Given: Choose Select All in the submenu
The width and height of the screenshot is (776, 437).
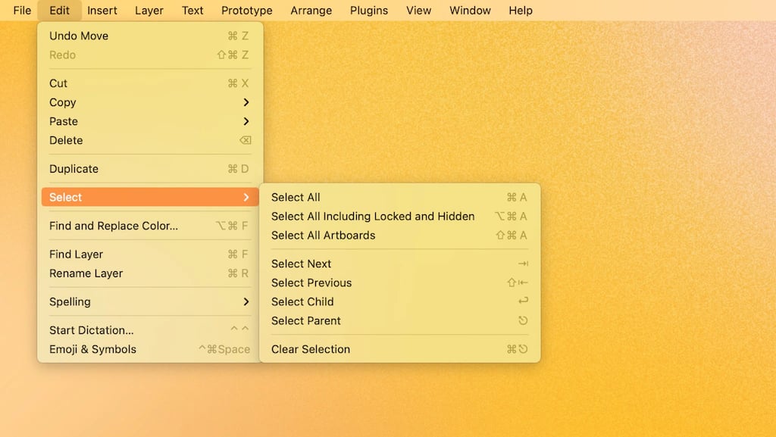Looking at the screenshot, I should pyautogui.click(x=399, y=197).
